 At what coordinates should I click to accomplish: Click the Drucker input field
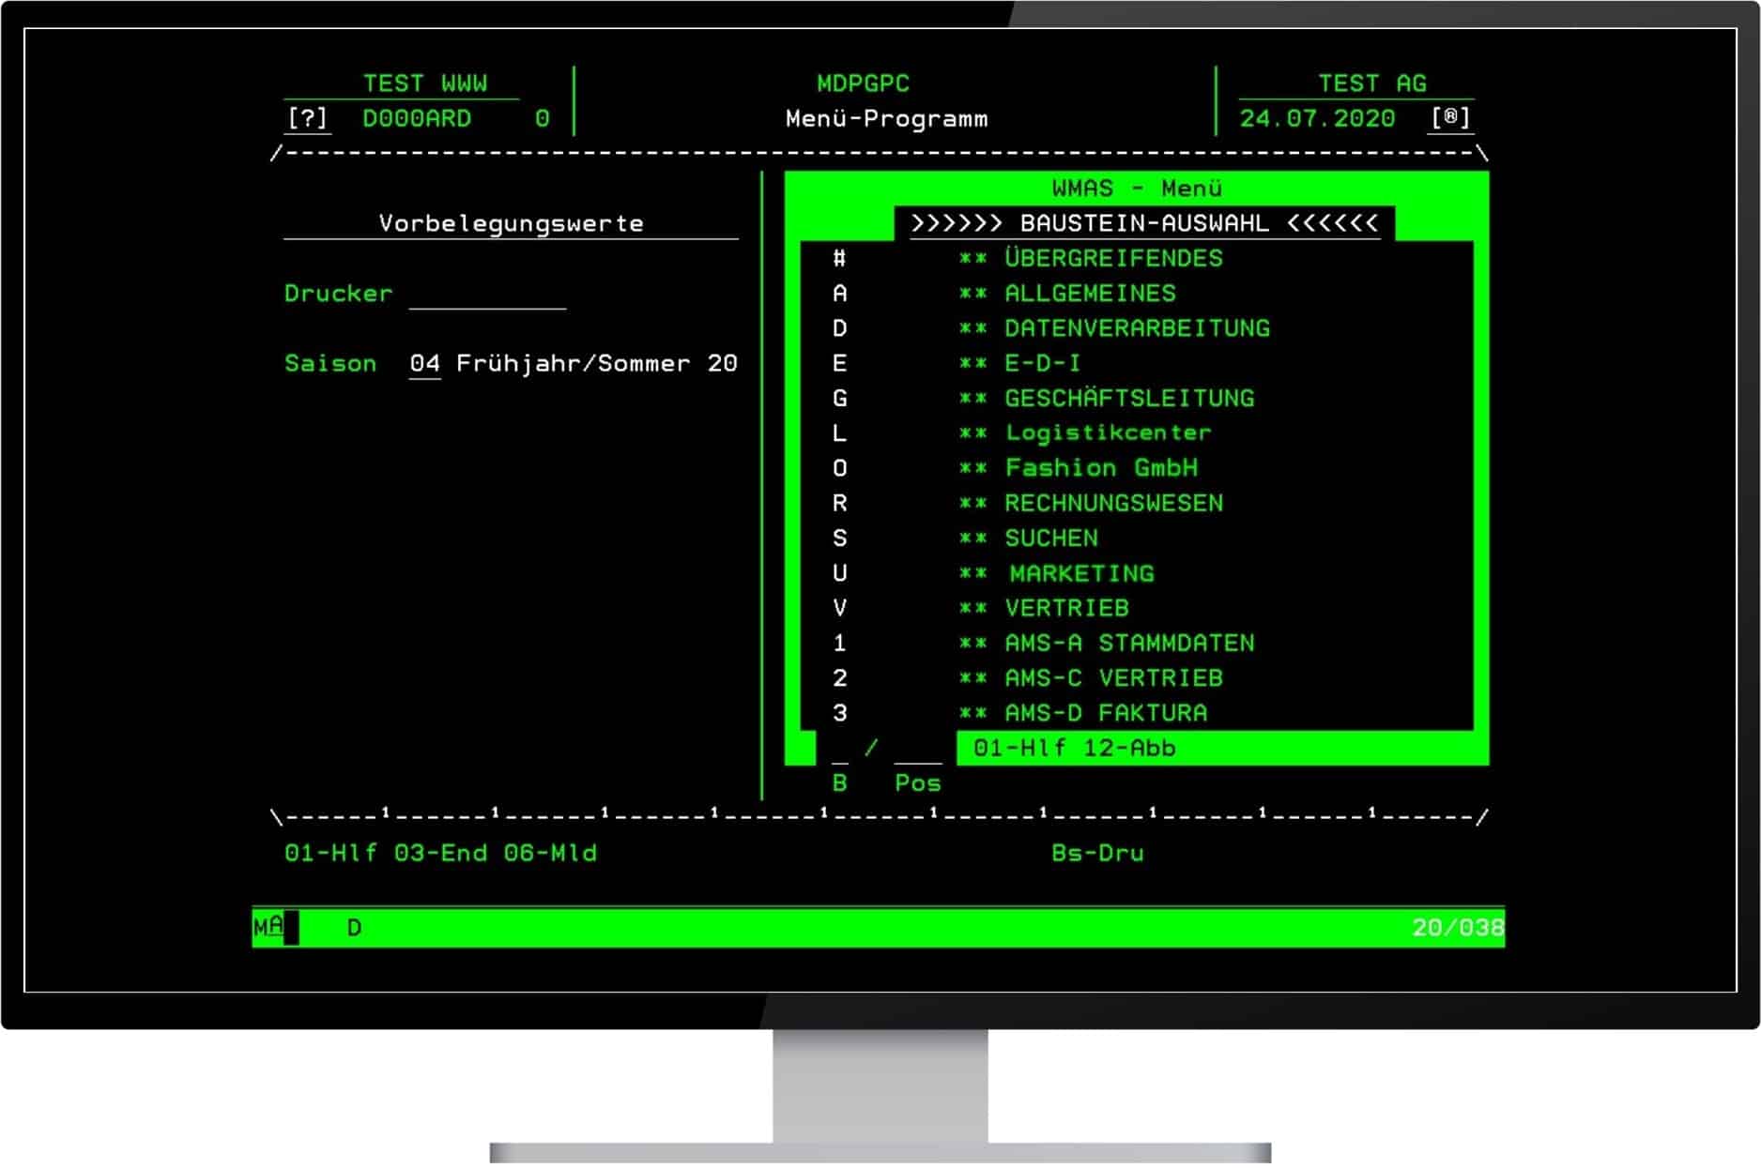(x=487, y=295)
